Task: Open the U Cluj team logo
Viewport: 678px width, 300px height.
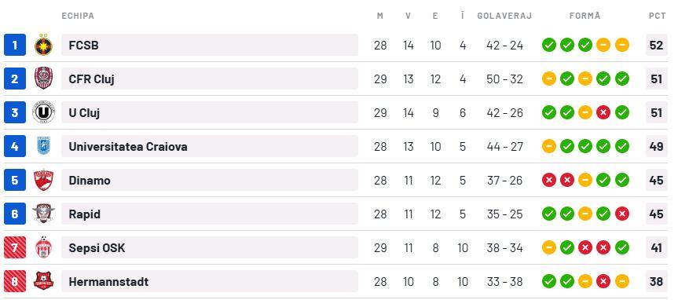Action: coord(43,112)
